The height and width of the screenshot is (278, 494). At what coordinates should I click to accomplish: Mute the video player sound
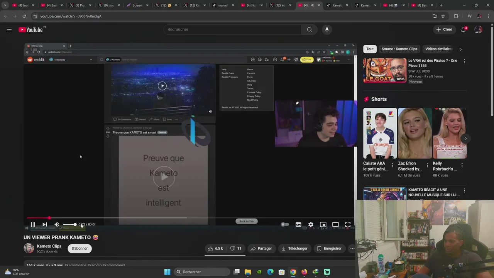tap(57, 224)
